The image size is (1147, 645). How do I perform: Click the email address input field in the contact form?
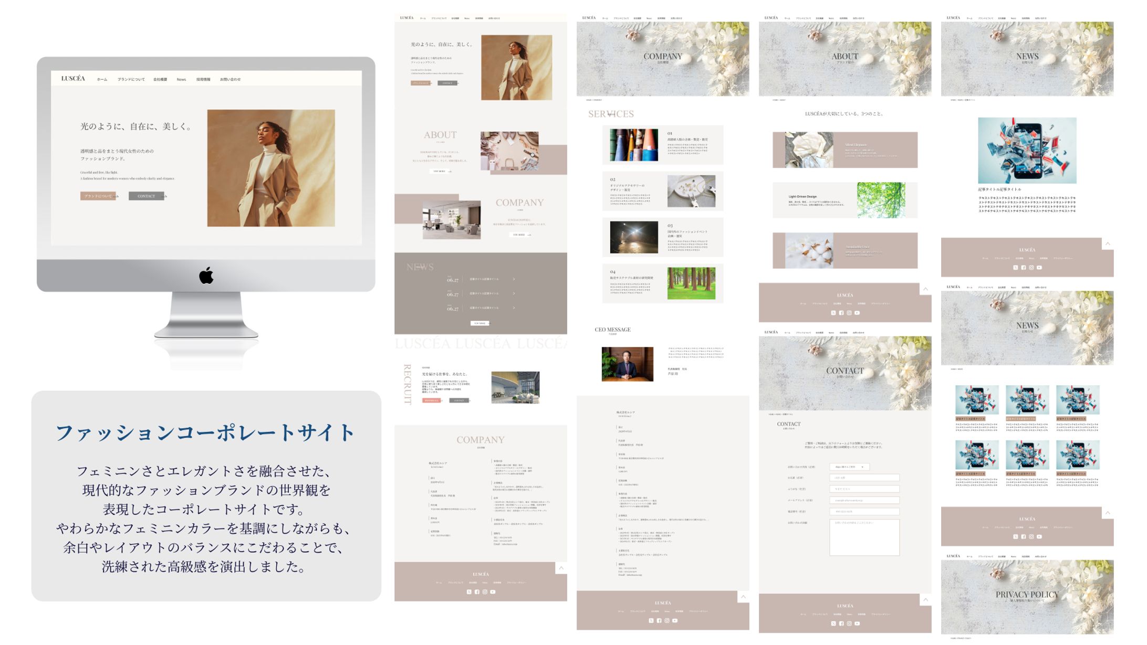[864, 500]
